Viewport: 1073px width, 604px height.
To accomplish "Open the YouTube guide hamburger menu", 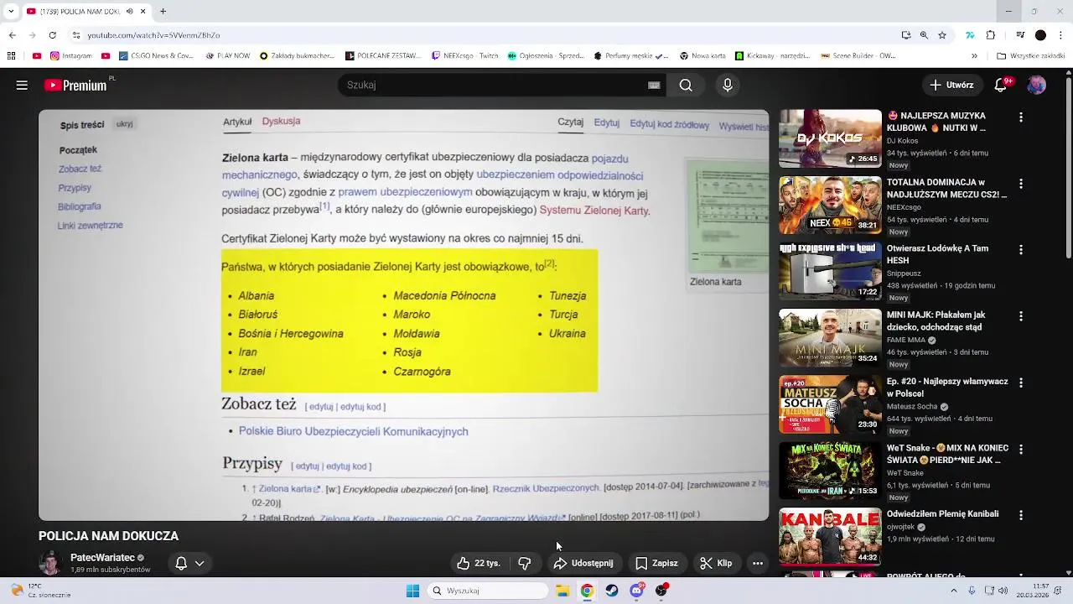I will click(x=22, y=86).
